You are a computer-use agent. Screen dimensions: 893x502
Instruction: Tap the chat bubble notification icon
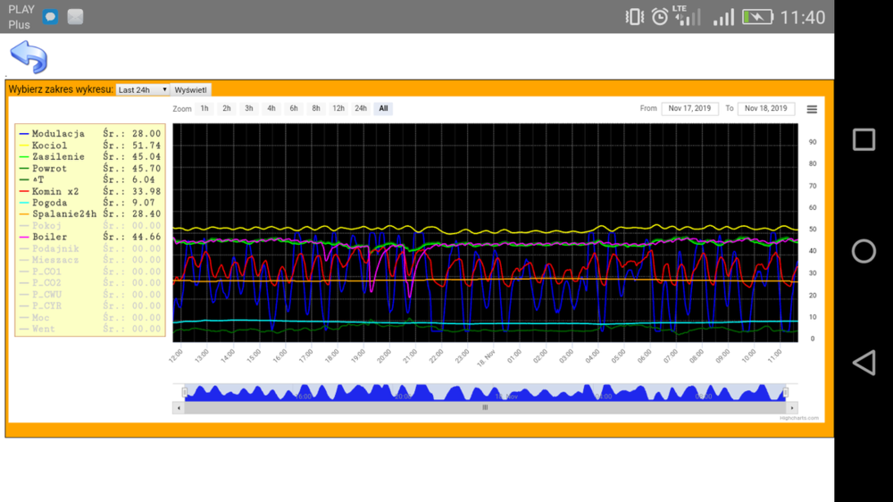click(51, 17)
